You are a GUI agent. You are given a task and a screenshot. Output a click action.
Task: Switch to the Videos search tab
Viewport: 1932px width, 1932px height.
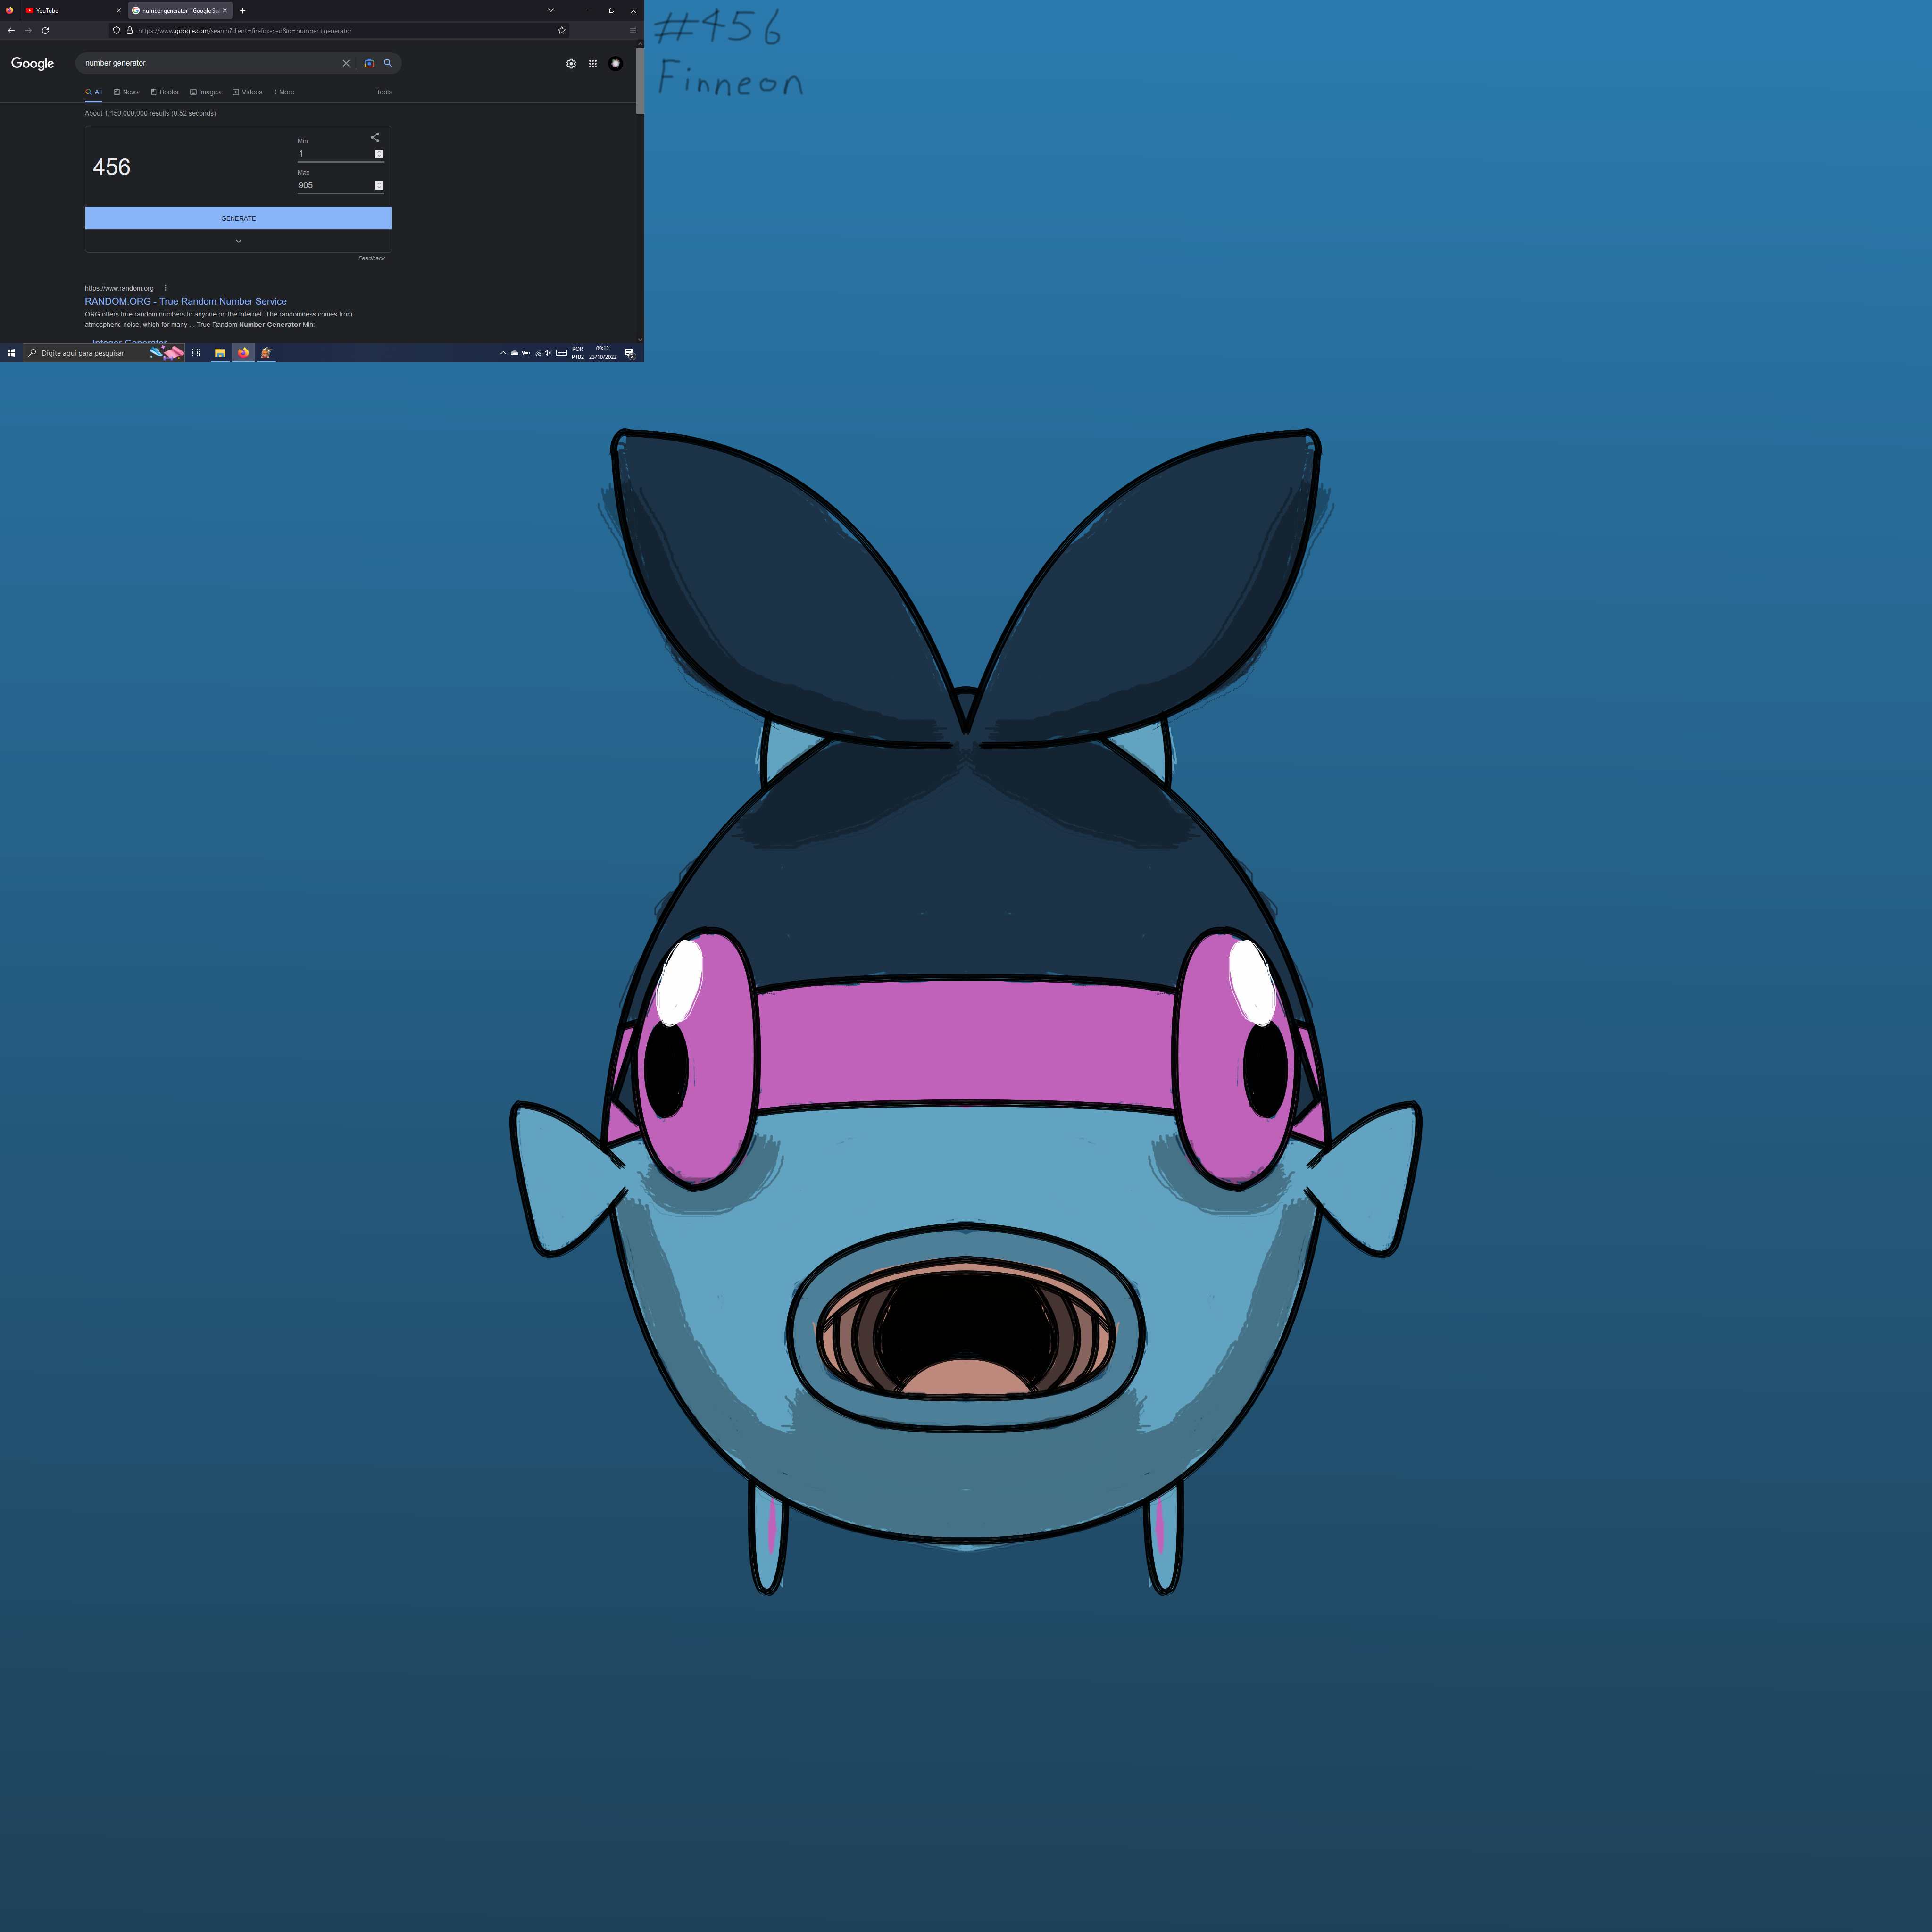pos(247,91)
